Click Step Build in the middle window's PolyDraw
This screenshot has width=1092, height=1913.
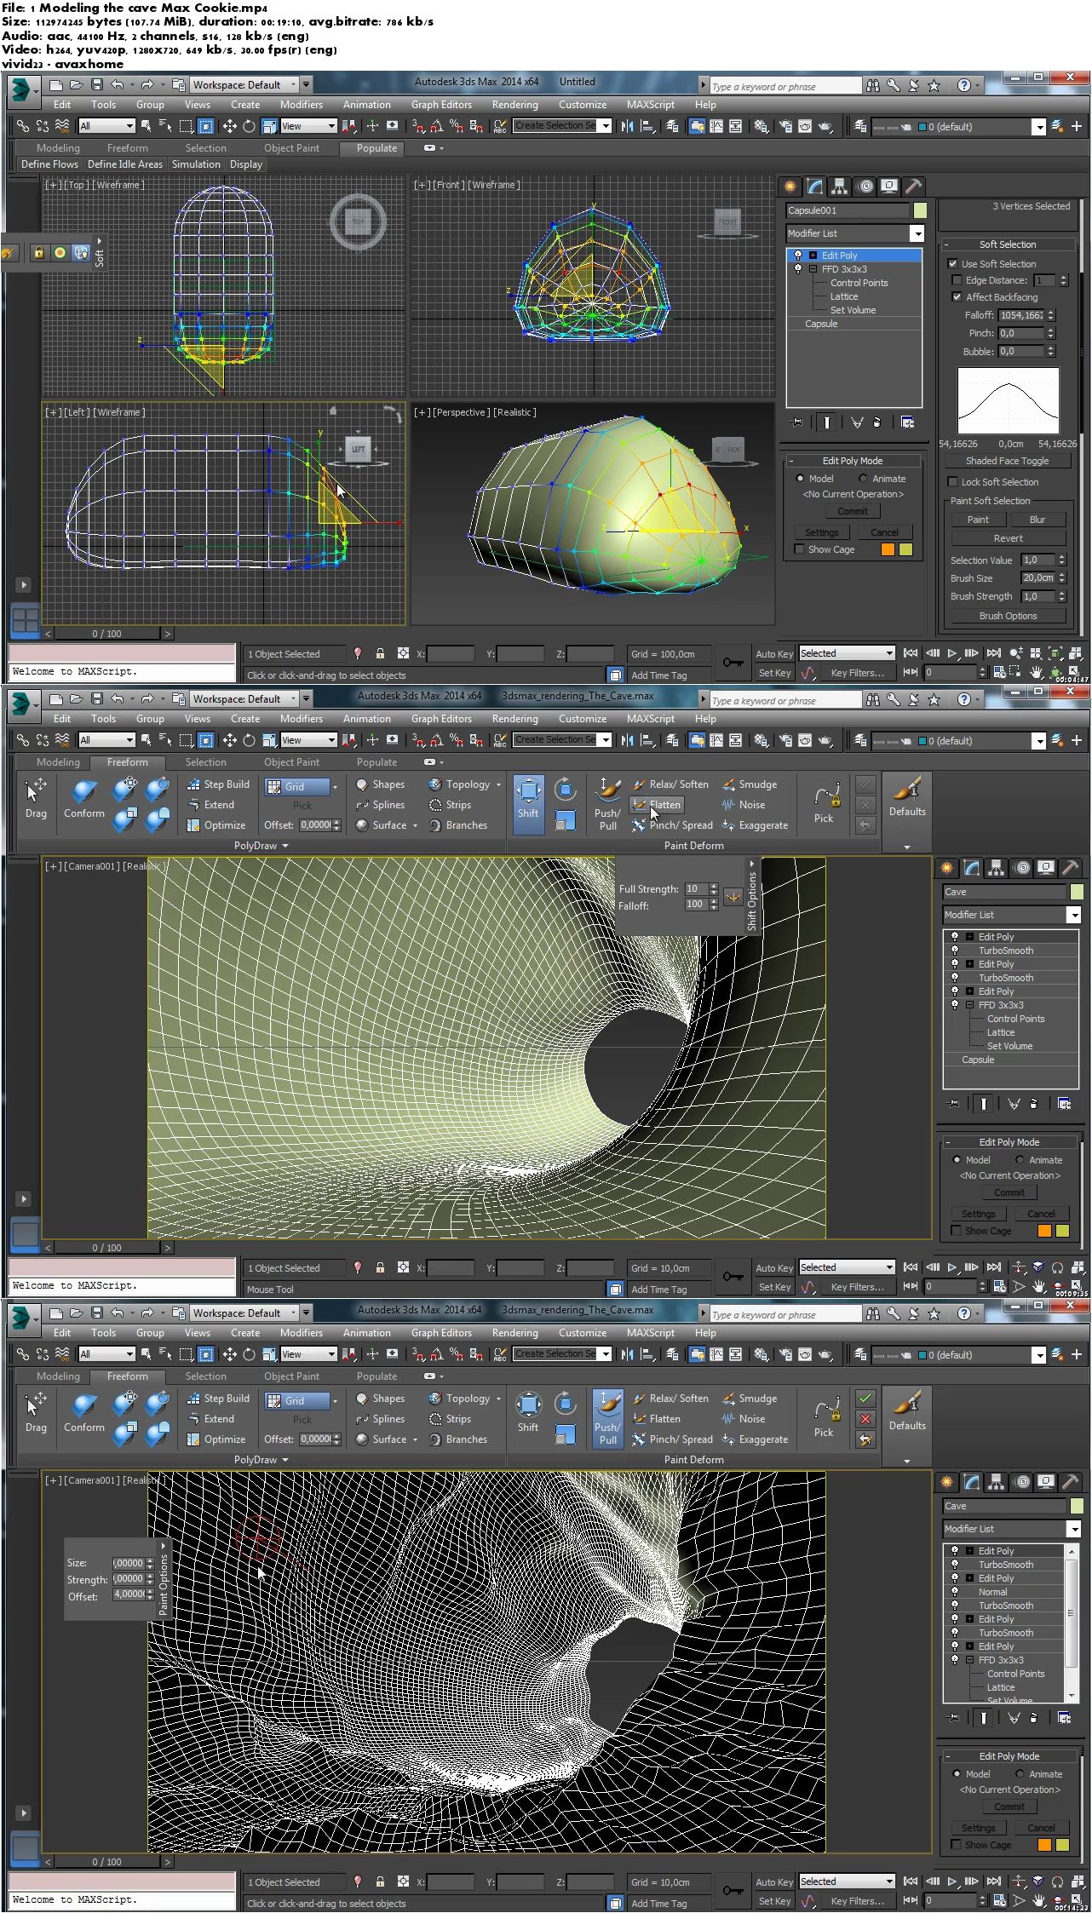pyautogui.click(x=218, y=784)
